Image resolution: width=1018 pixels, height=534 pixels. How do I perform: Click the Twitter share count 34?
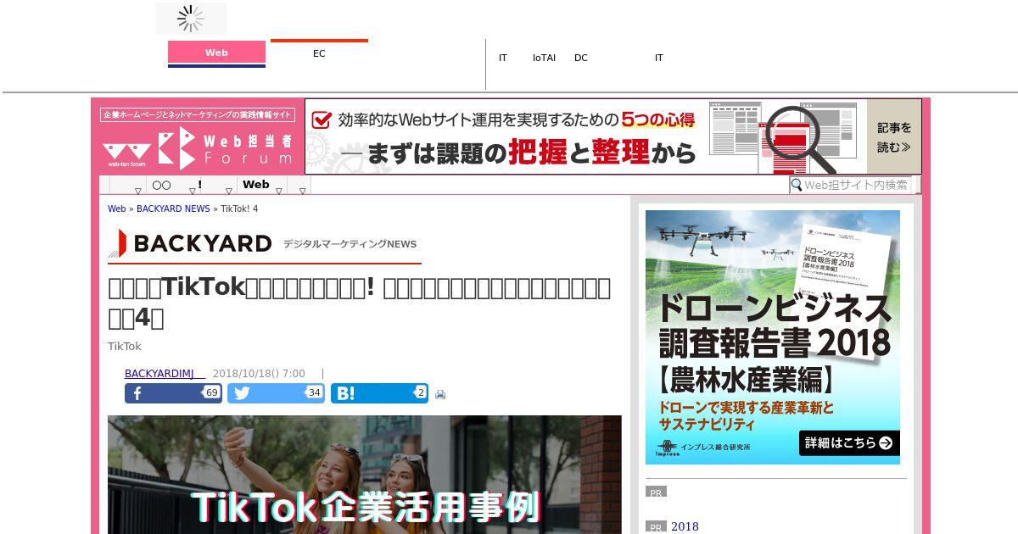[314, 392]
